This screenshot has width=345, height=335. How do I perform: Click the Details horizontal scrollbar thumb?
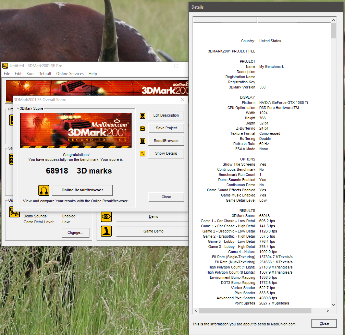[x=255, y=311]
